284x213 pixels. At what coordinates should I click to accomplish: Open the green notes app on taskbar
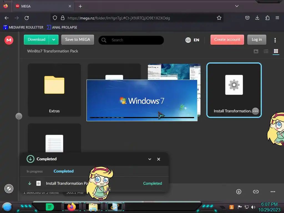pyautogui.click(x=50, y=207)
